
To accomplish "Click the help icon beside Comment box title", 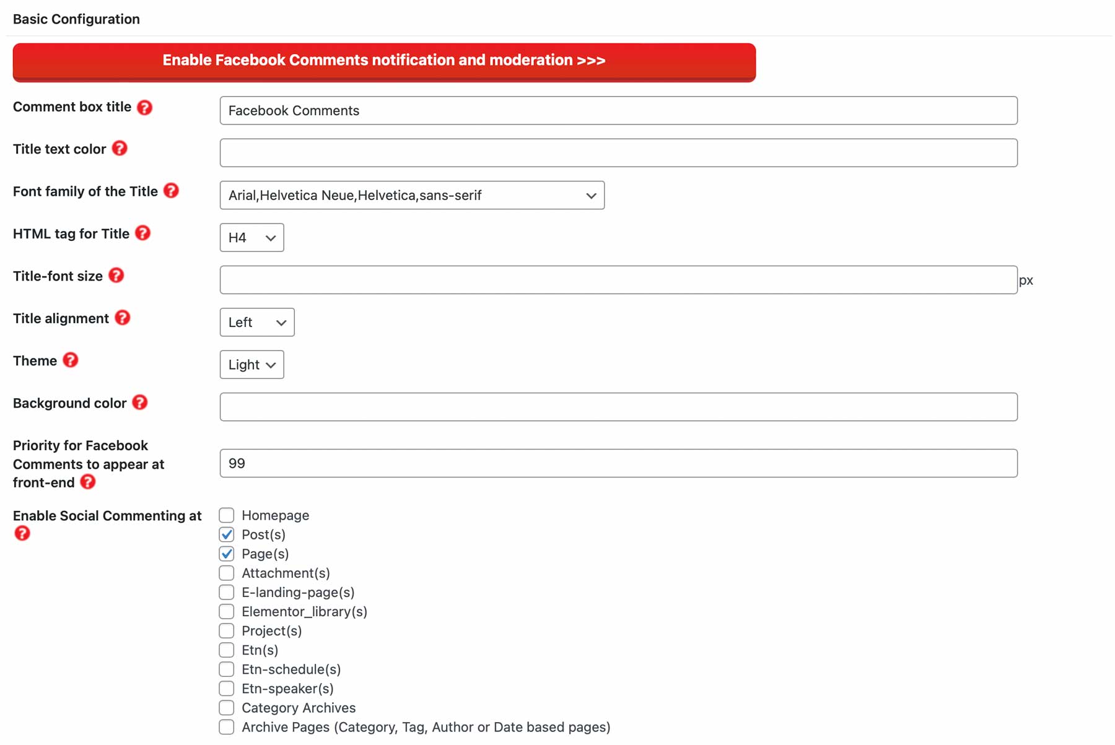I will pyautogui.click(x=144, y=107).
